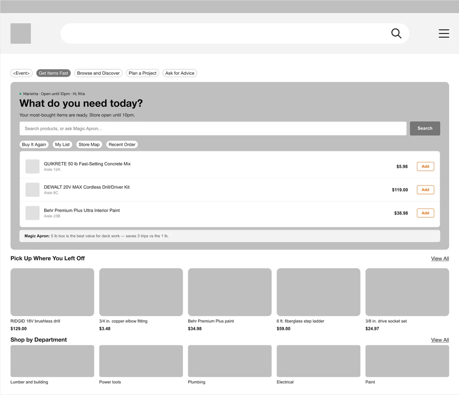Open Electrical department tile

pos(319,361)
